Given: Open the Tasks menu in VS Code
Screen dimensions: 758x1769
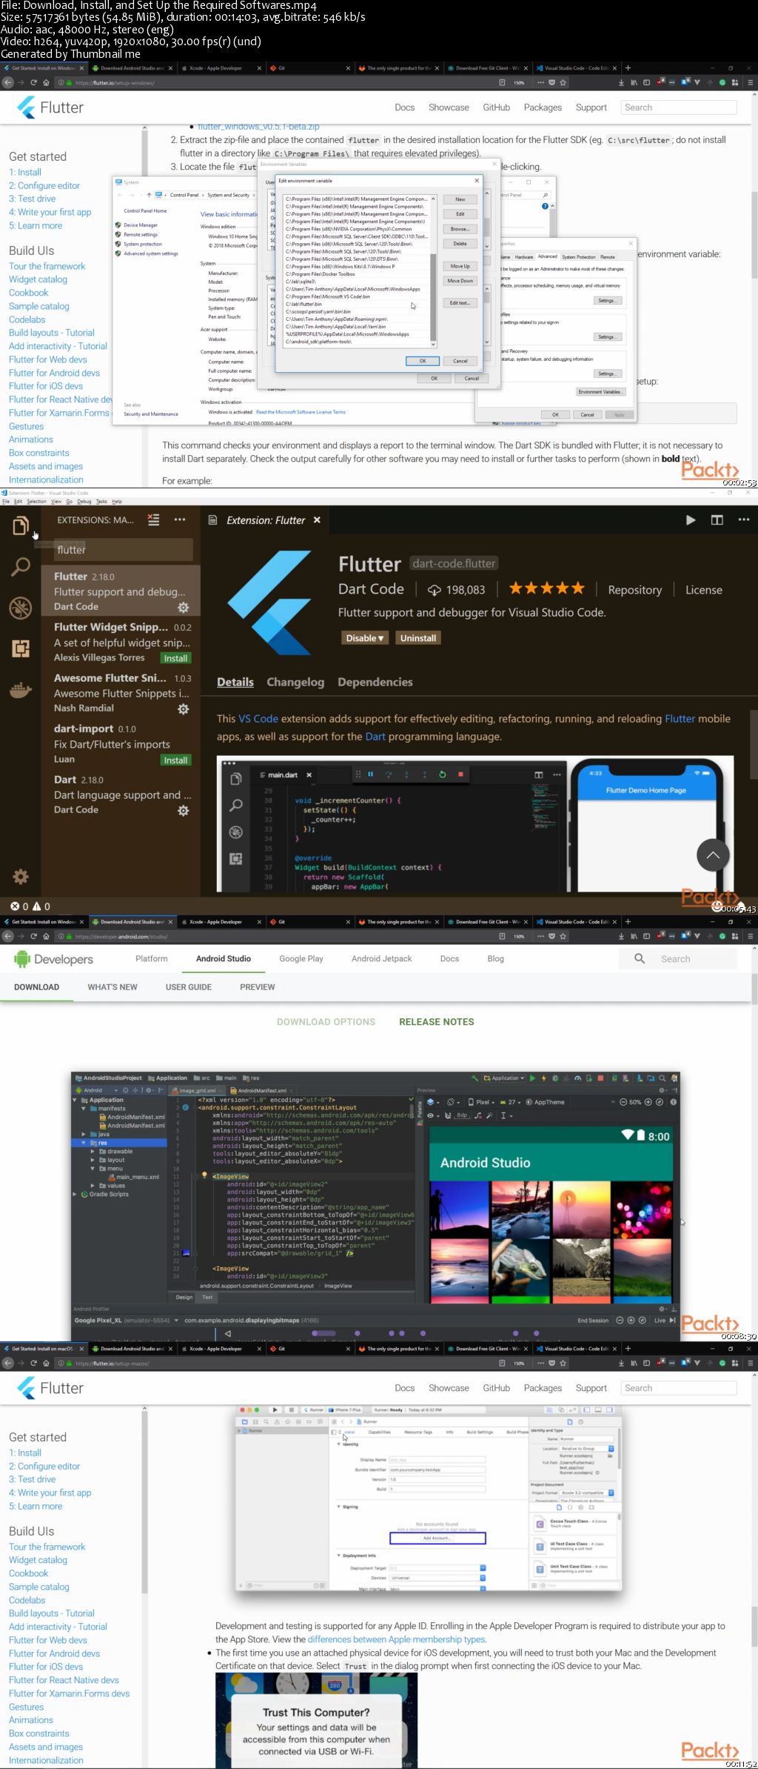Looking at the screenshot, I should click(101, 502).
